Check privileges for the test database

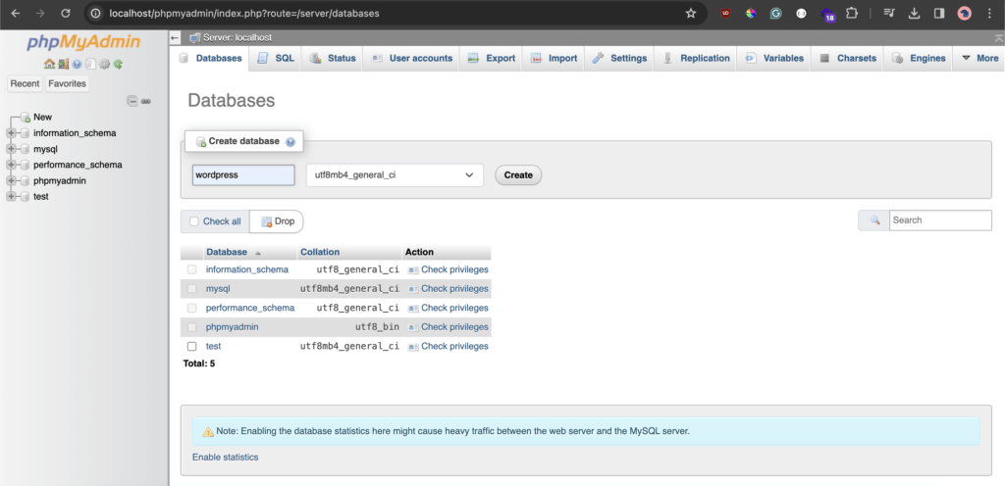[x=449, y=346]
